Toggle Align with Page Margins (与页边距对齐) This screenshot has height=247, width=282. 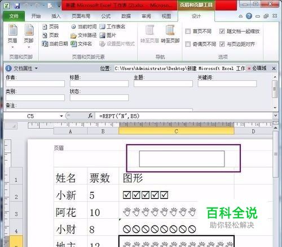point(222,44)
